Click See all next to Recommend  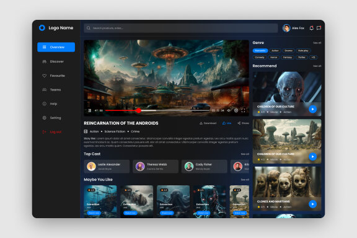tap(317, 66)
